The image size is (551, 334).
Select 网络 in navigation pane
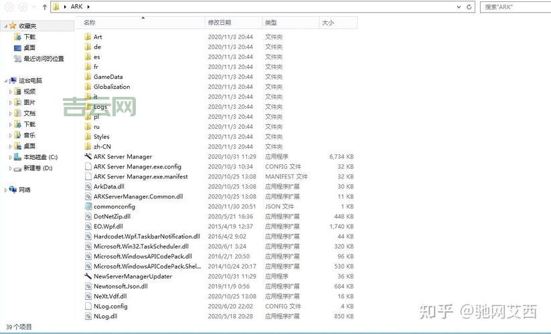click(x=25, y=190)
